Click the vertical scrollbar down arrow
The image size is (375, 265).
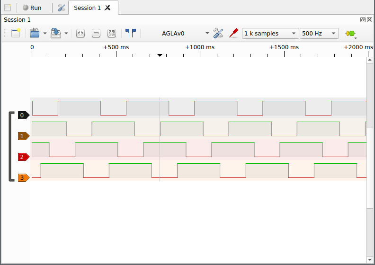click(370, 260)
